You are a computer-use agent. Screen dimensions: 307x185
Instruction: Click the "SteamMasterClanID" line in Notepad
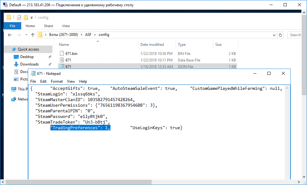click(x=85, y=100)
